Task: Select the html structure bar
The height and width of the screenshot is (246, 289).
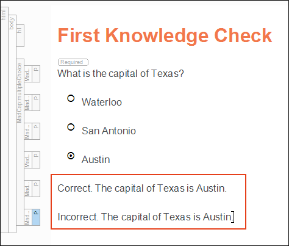Action: click(4, 120)
